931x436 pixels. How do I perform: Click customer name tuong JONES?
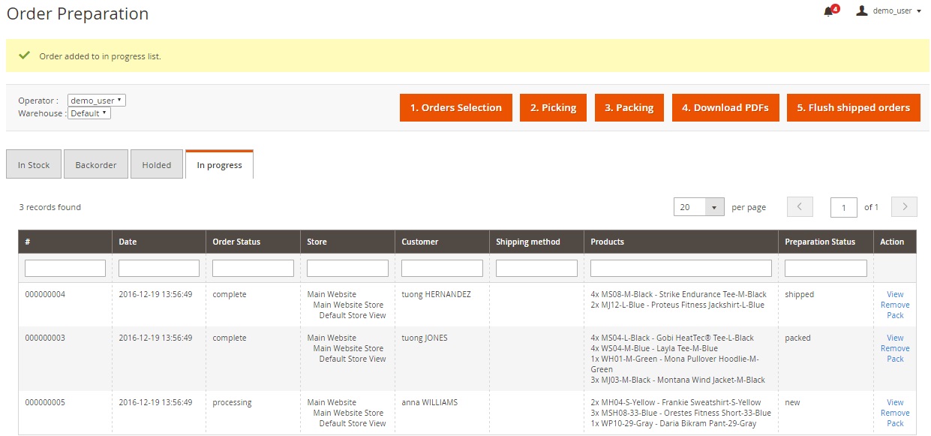(x=425, y=338)
